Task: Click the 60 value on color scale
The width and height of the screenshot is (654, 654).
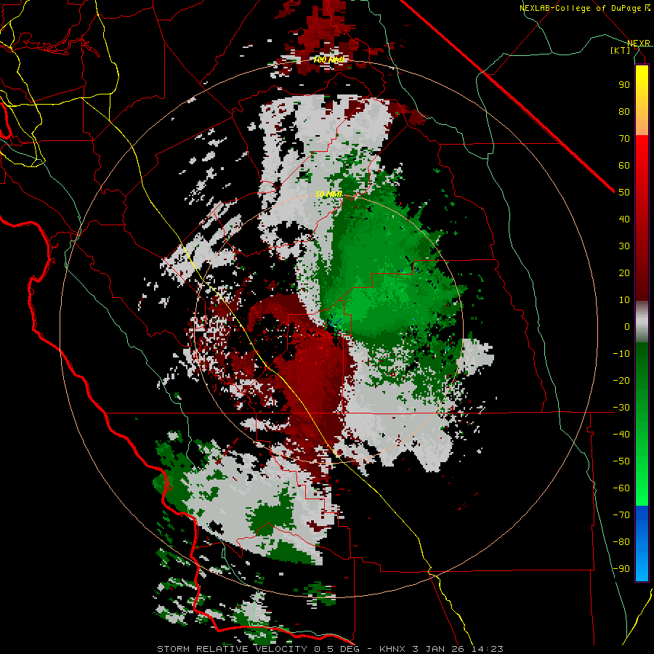Action: [x=624, y=166]
